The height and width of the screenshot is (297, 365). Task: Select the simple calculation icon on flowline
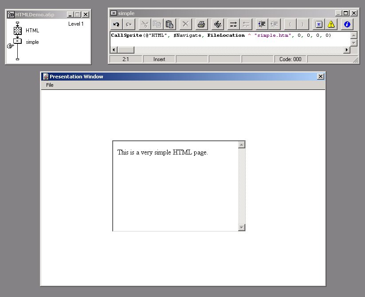17,41
